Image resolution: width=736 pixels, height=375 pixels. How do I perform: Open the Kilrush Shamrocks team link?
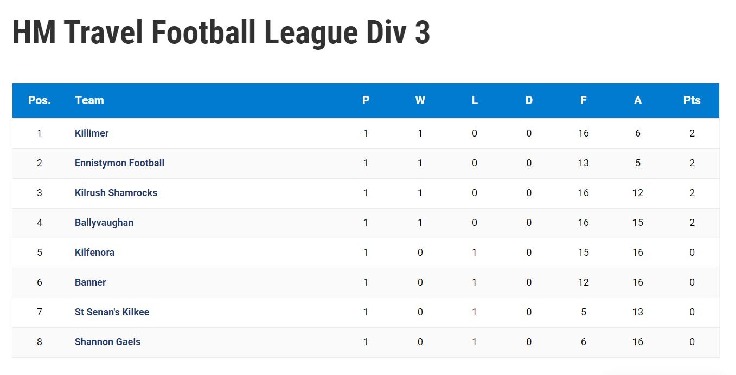click(116, 193)
